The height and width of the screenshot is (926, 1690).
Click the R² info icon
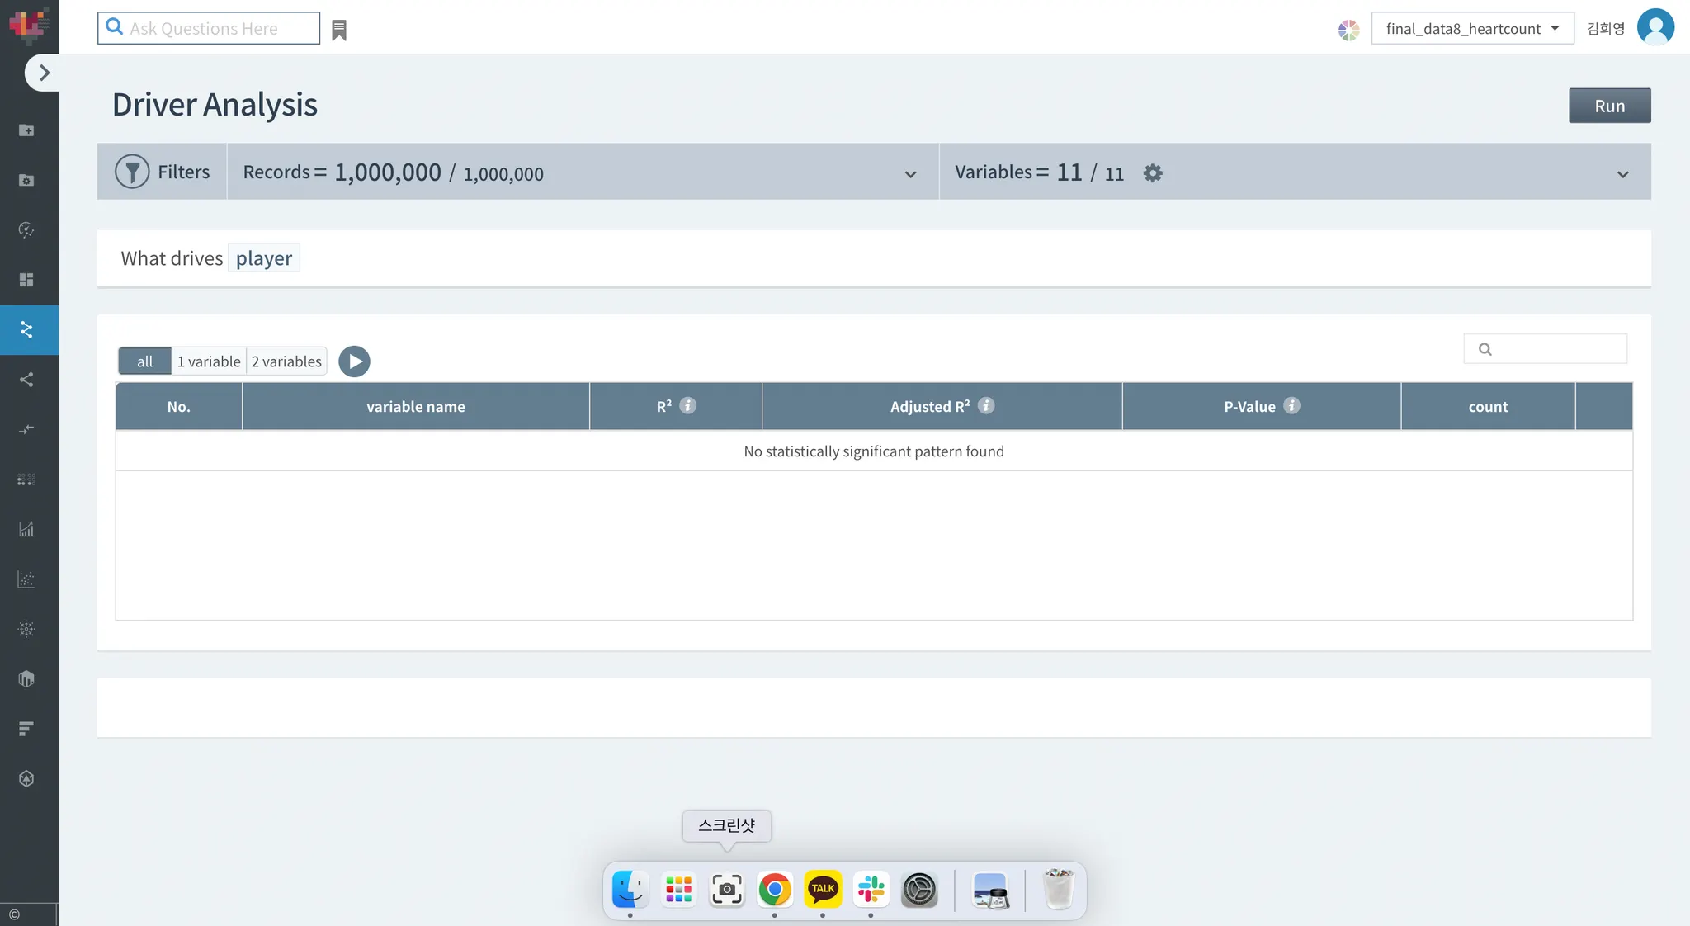(687, 405)
